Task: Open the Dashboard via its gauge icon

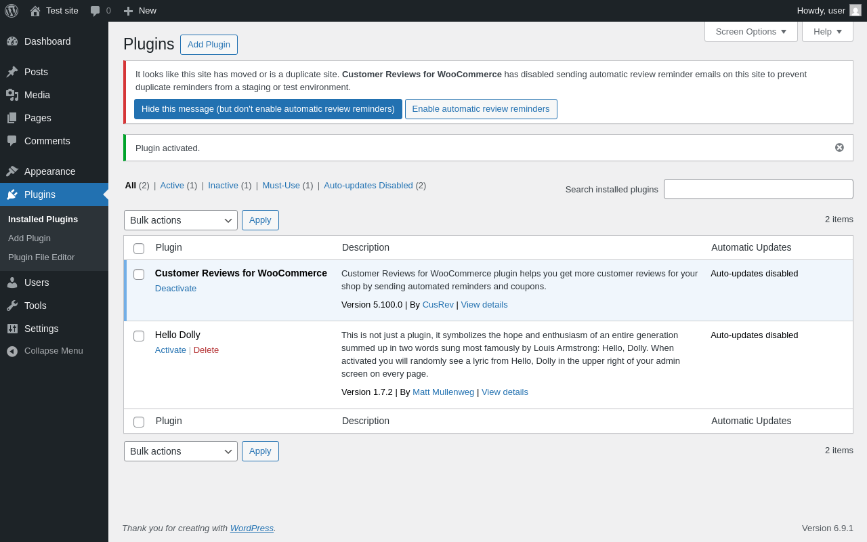Action: click(x=12, y=41)
